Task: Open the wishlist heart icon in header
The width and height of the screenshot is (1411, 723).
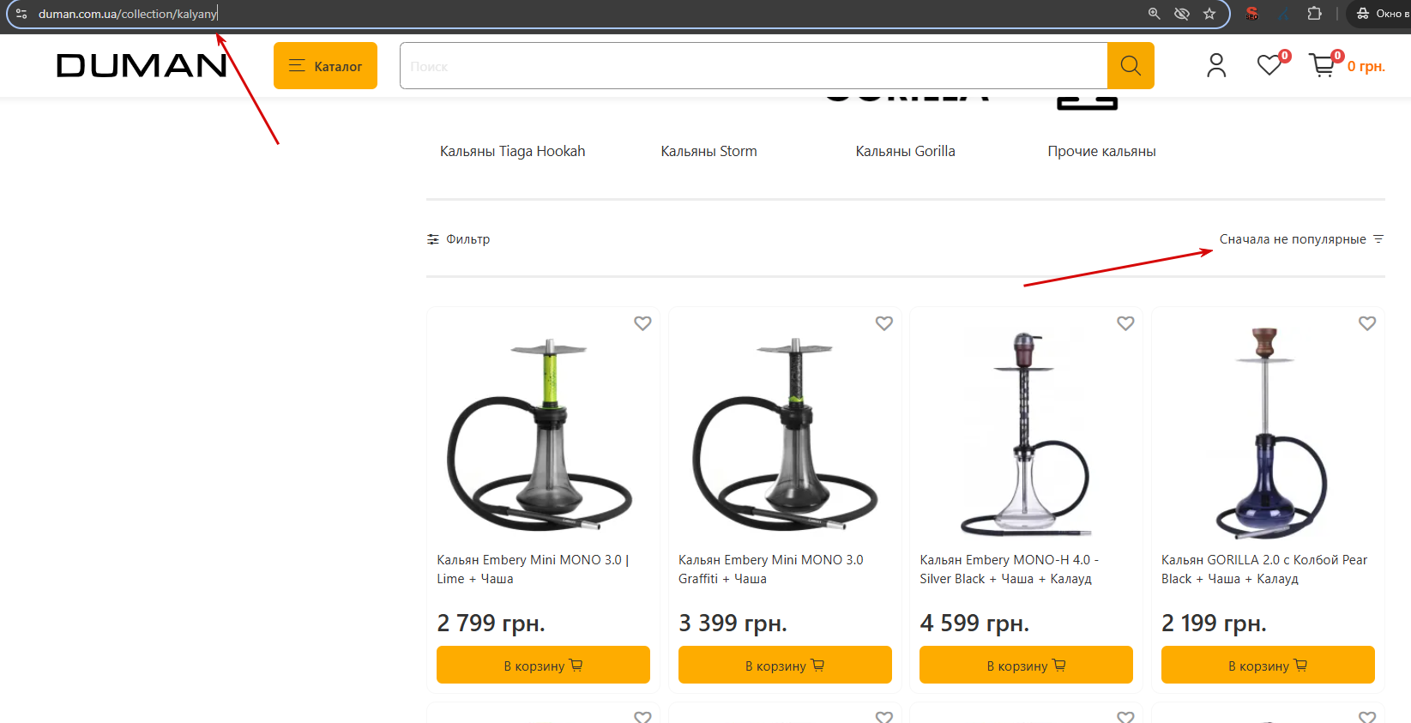Action: click(1269, 65)
